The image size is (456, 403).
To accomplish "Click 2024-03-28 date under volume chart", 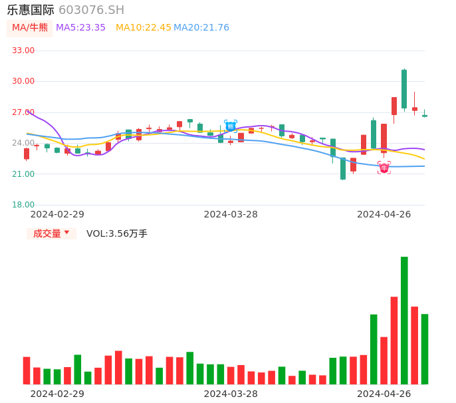I will point(231,394).
